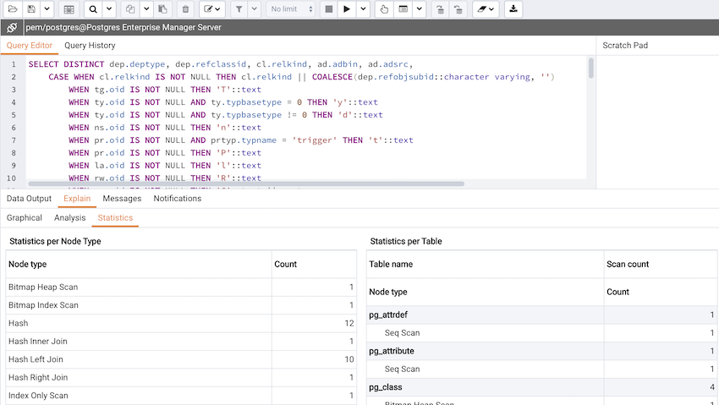
Task: Click the Bitmap Heap Scan row
Action: click(181, 287)
